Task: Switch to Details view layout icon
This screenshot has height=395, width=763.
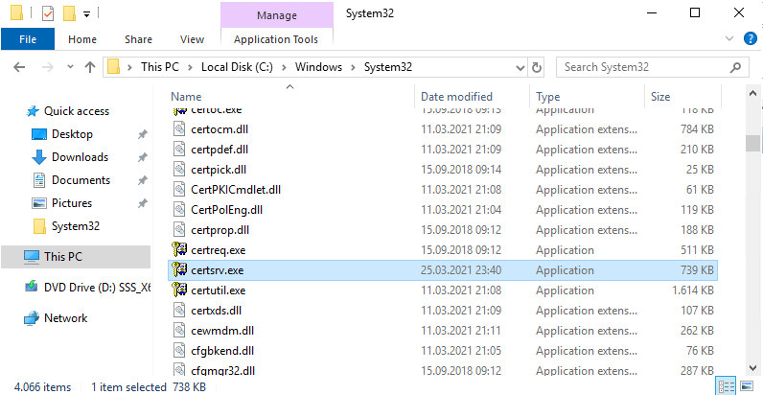Action: pos(727,386)
